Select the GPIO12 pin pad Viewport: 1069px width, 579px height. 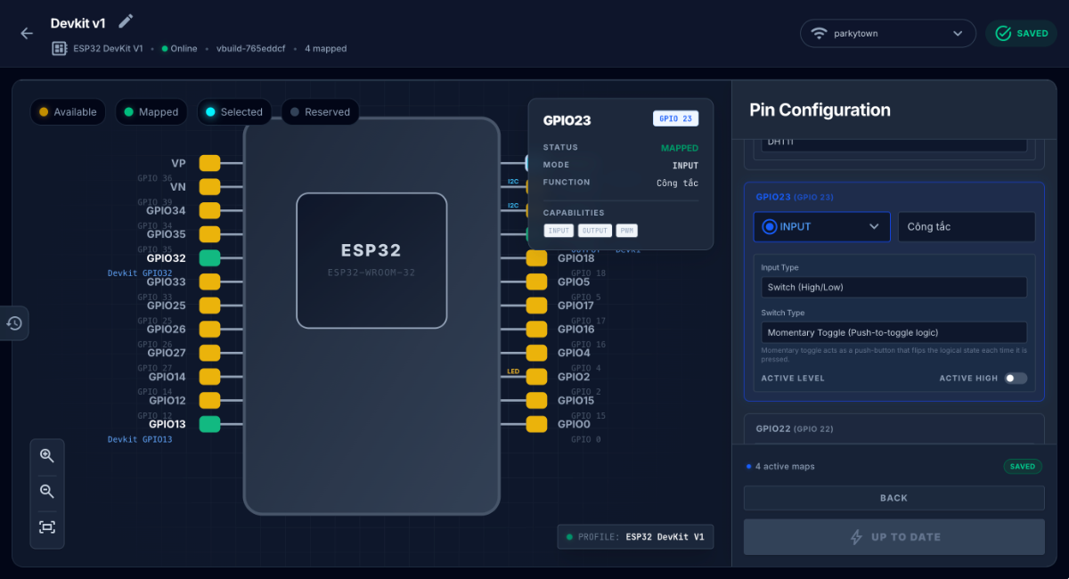point(209,400)
